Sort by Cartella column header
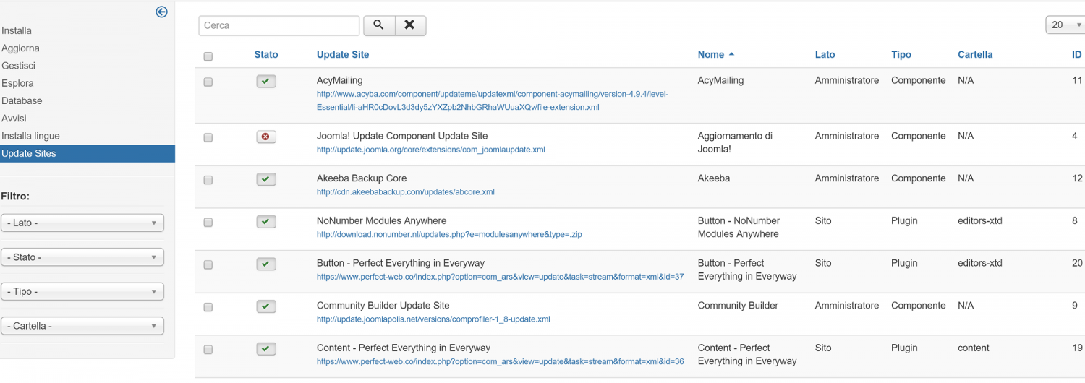Viewport: 1085px width, 383px height. (x=975, y=55)
